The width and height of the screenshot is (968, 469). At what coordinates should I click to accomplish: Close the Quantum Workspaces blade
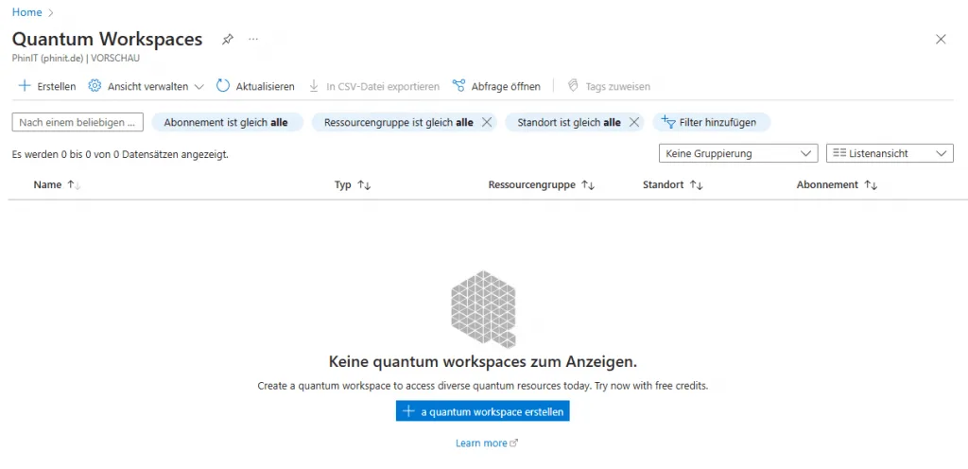click(x=940, y=40)
